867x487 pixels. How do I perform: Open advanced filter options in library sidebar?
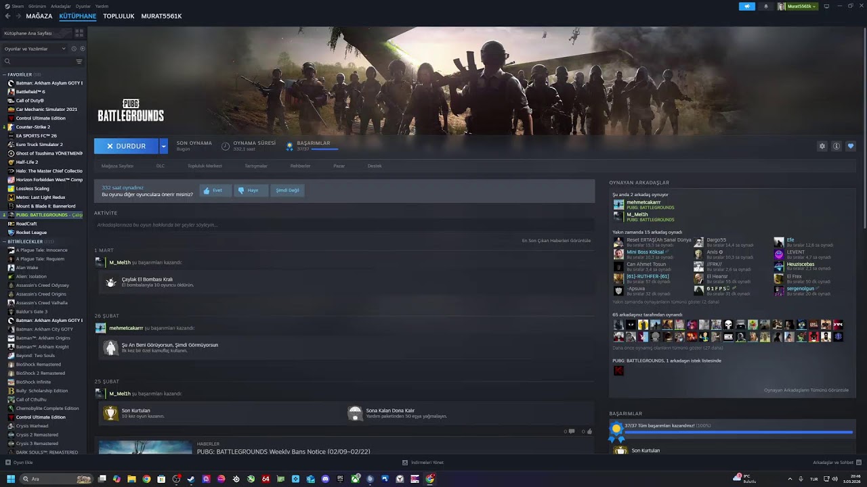point(79,62)
